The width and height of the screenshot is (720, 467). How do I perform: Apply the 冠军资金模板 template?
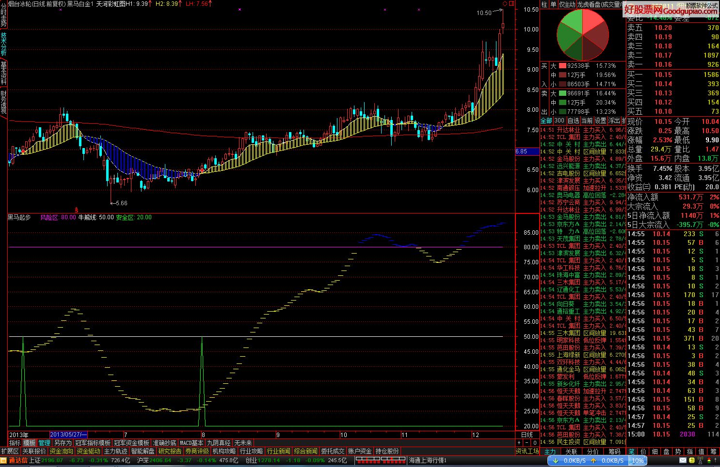(132, 443)
